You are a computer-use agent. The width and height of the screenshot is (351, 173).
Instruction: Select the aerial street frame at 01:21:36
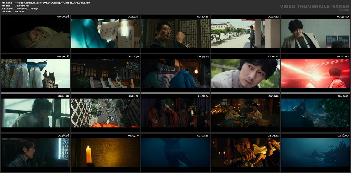click(x=106, y=113)
